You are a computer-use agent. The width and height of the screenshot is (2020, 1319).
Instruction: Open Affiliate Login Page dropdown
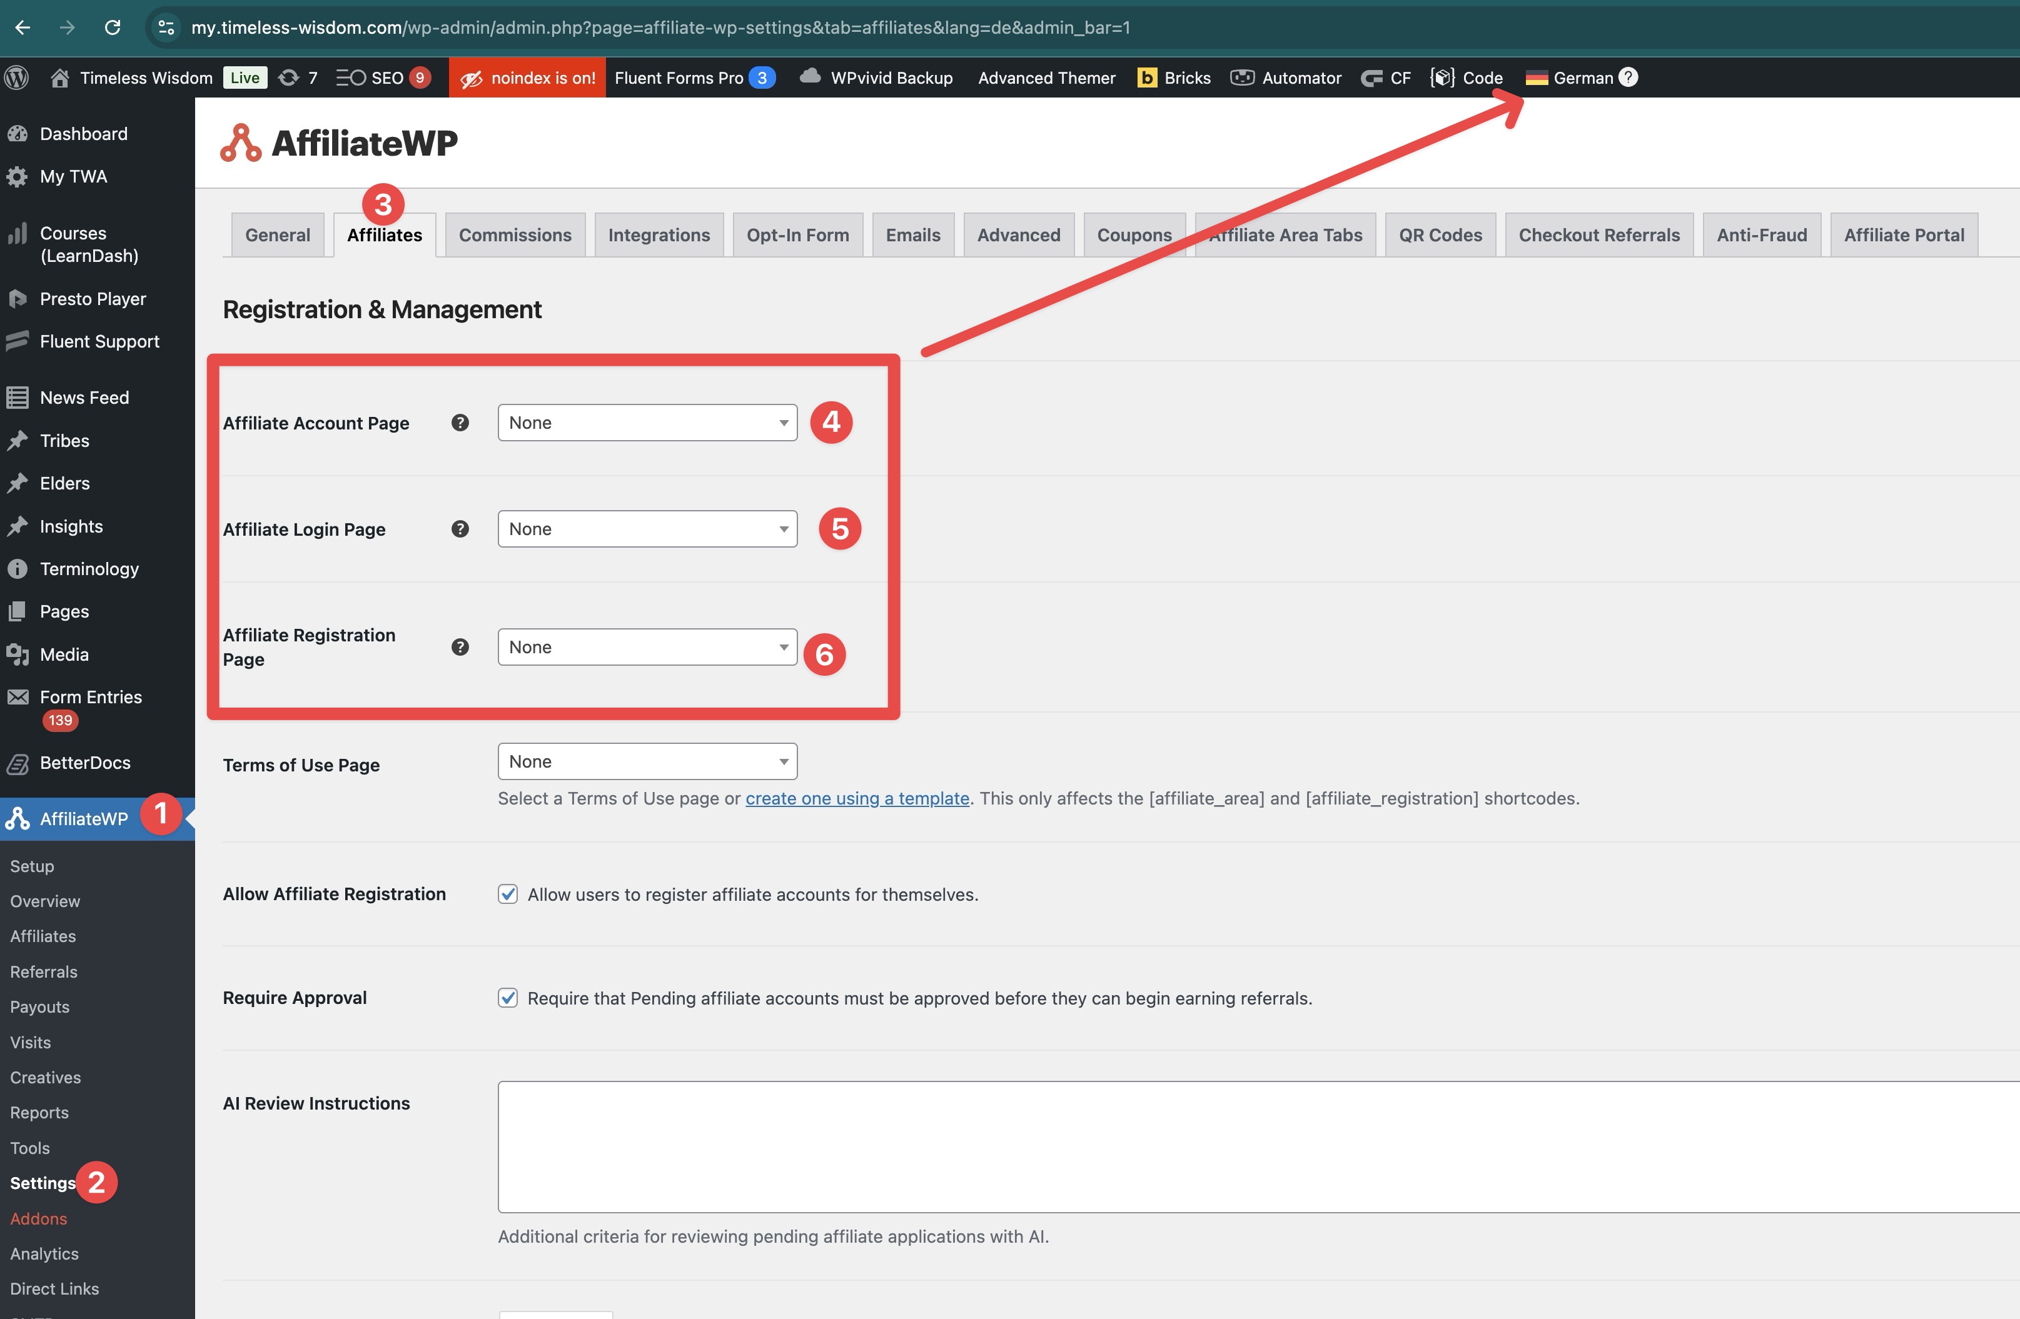point(648,528)
